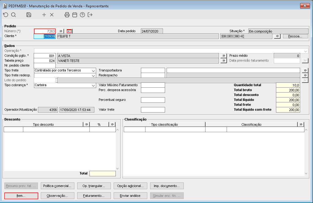Click the Tabela preço code field 024
The image size is (313, 203).
(x=45, y=61)
